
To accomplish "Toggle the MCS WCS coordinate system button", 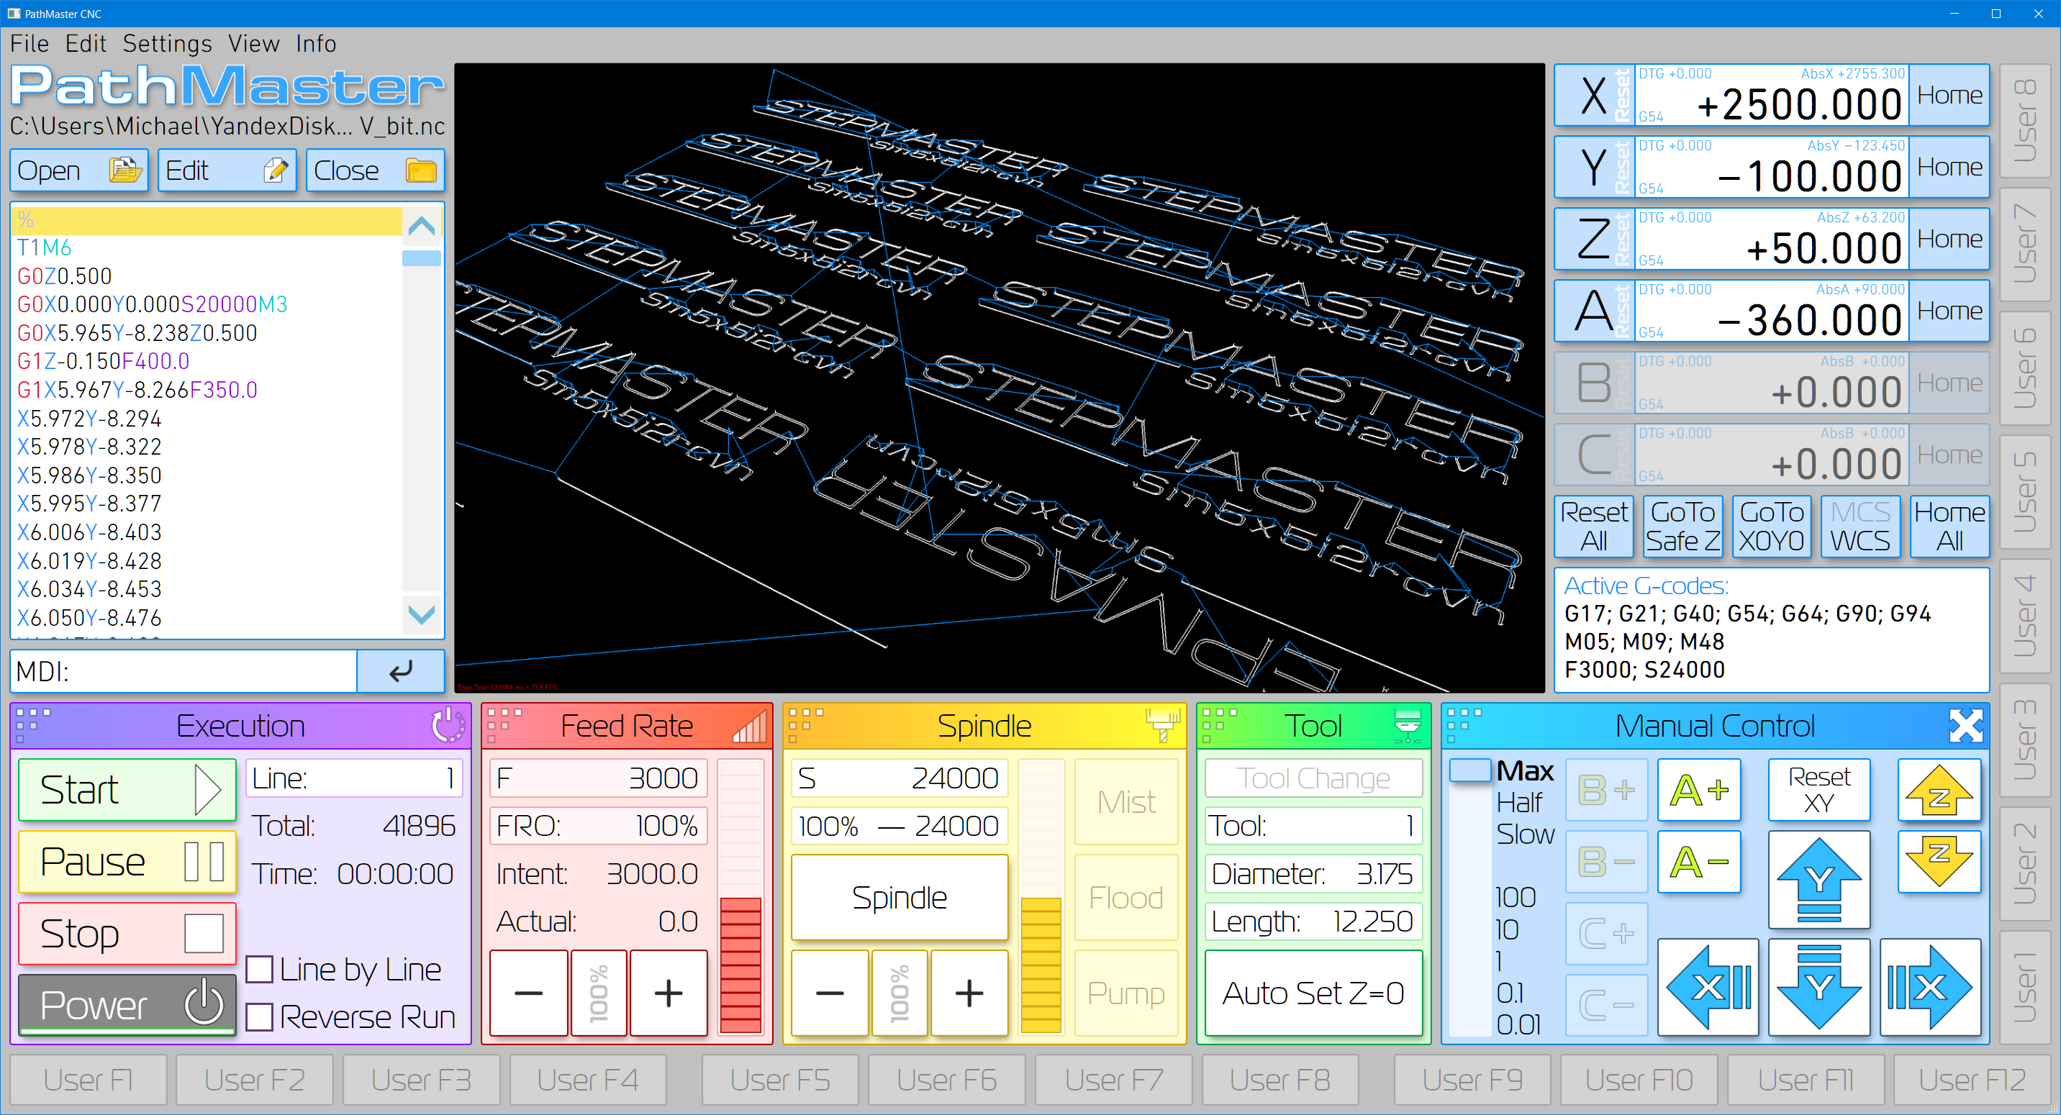I will pos(1860,526).
